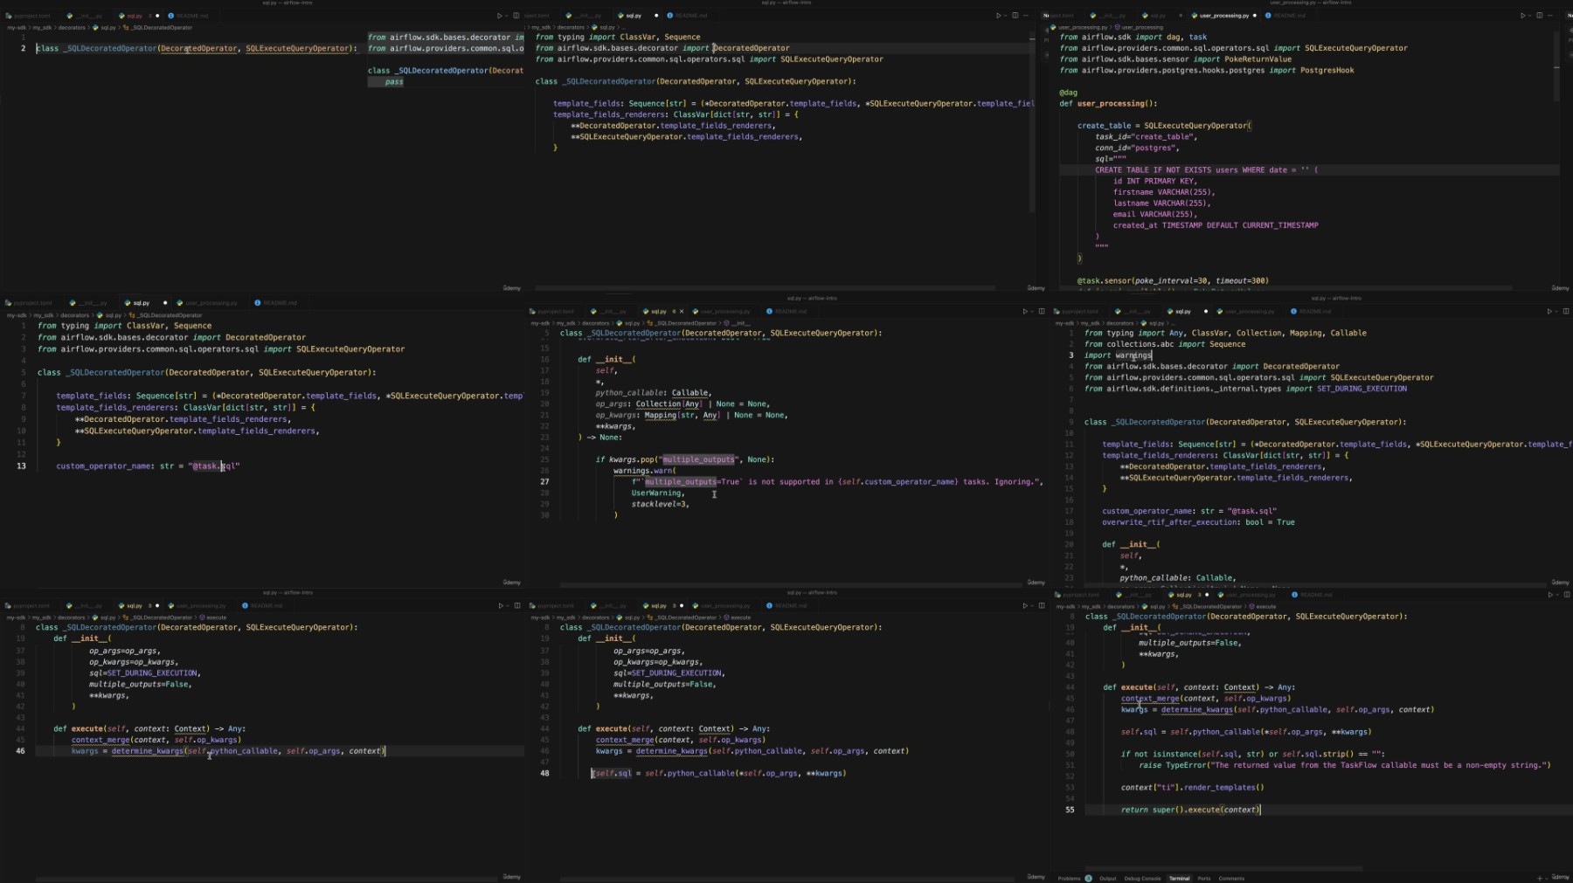This screenshot has height=883, width=1573.
Task: Click 'created_at TIMESTAMP DEFAULT CURRENT_TIMESTAMP' line
Action: click(x=1216, y=225)
